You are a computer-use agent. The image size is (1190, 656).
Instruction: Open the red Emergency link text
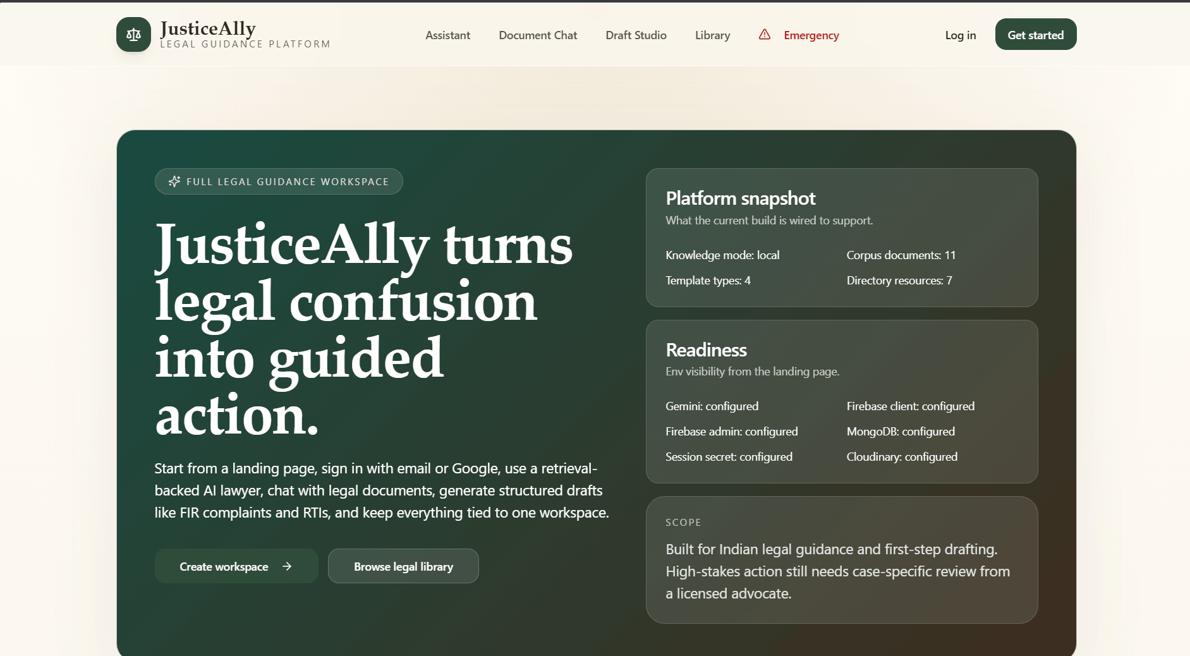(x=811, y=35)
